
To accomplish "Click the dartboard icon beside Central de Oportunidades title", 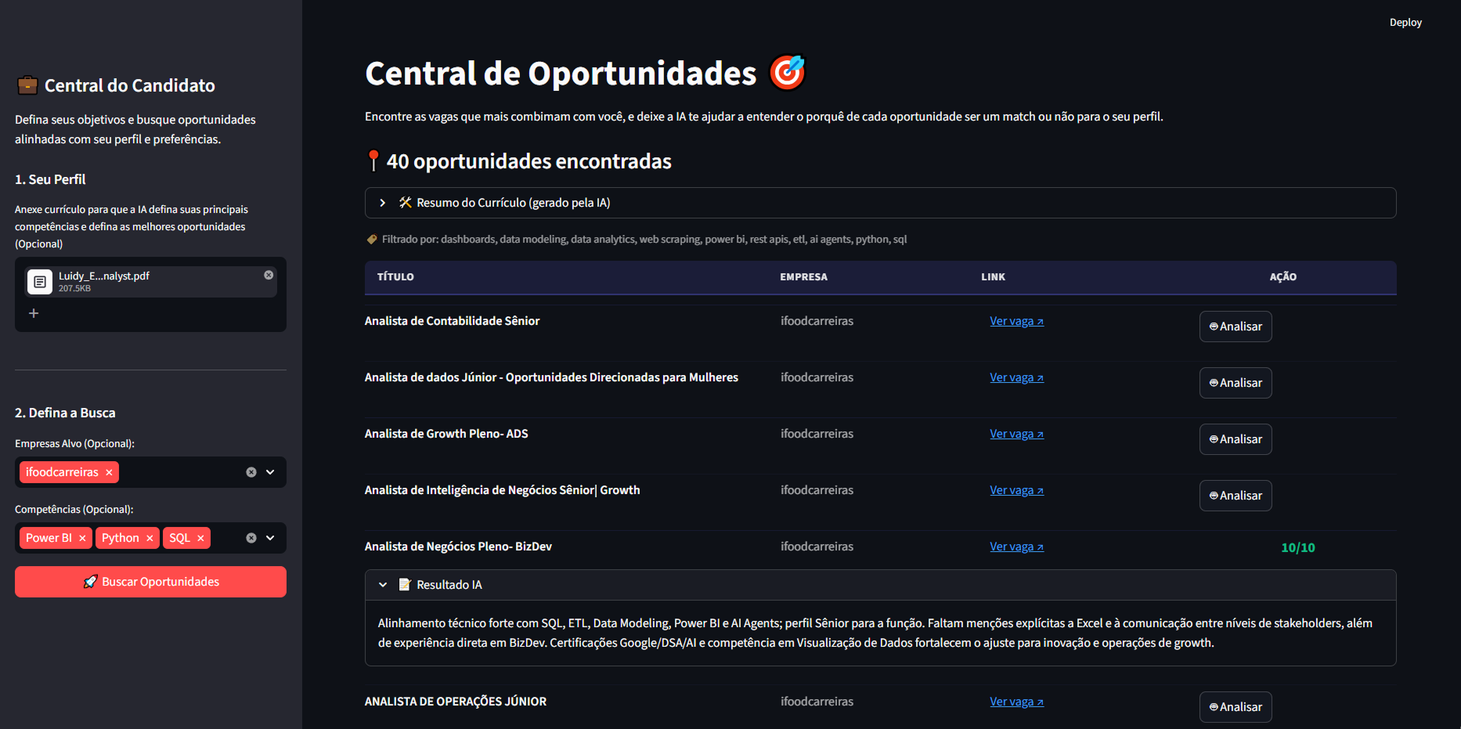I will coord(787,71).
